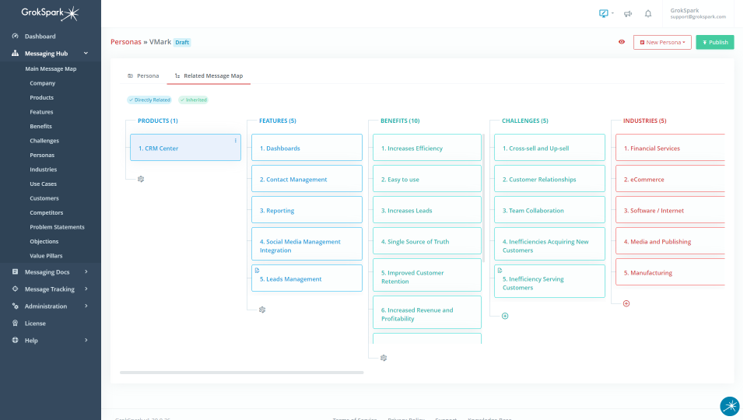The width and height of the screenshot is (747, 420).
Task: Click the note icon on Leads Management card
Action: pyautogui.click(x=258, y=271)
